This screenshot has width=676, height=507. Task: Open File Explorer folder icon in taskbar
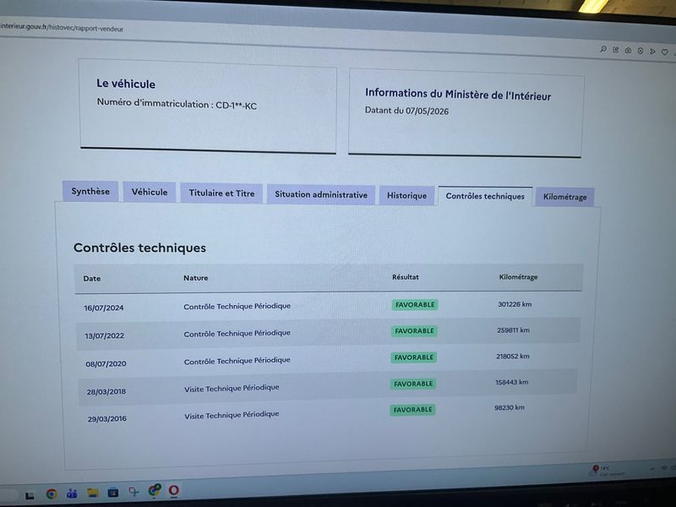tap(93, 493)
